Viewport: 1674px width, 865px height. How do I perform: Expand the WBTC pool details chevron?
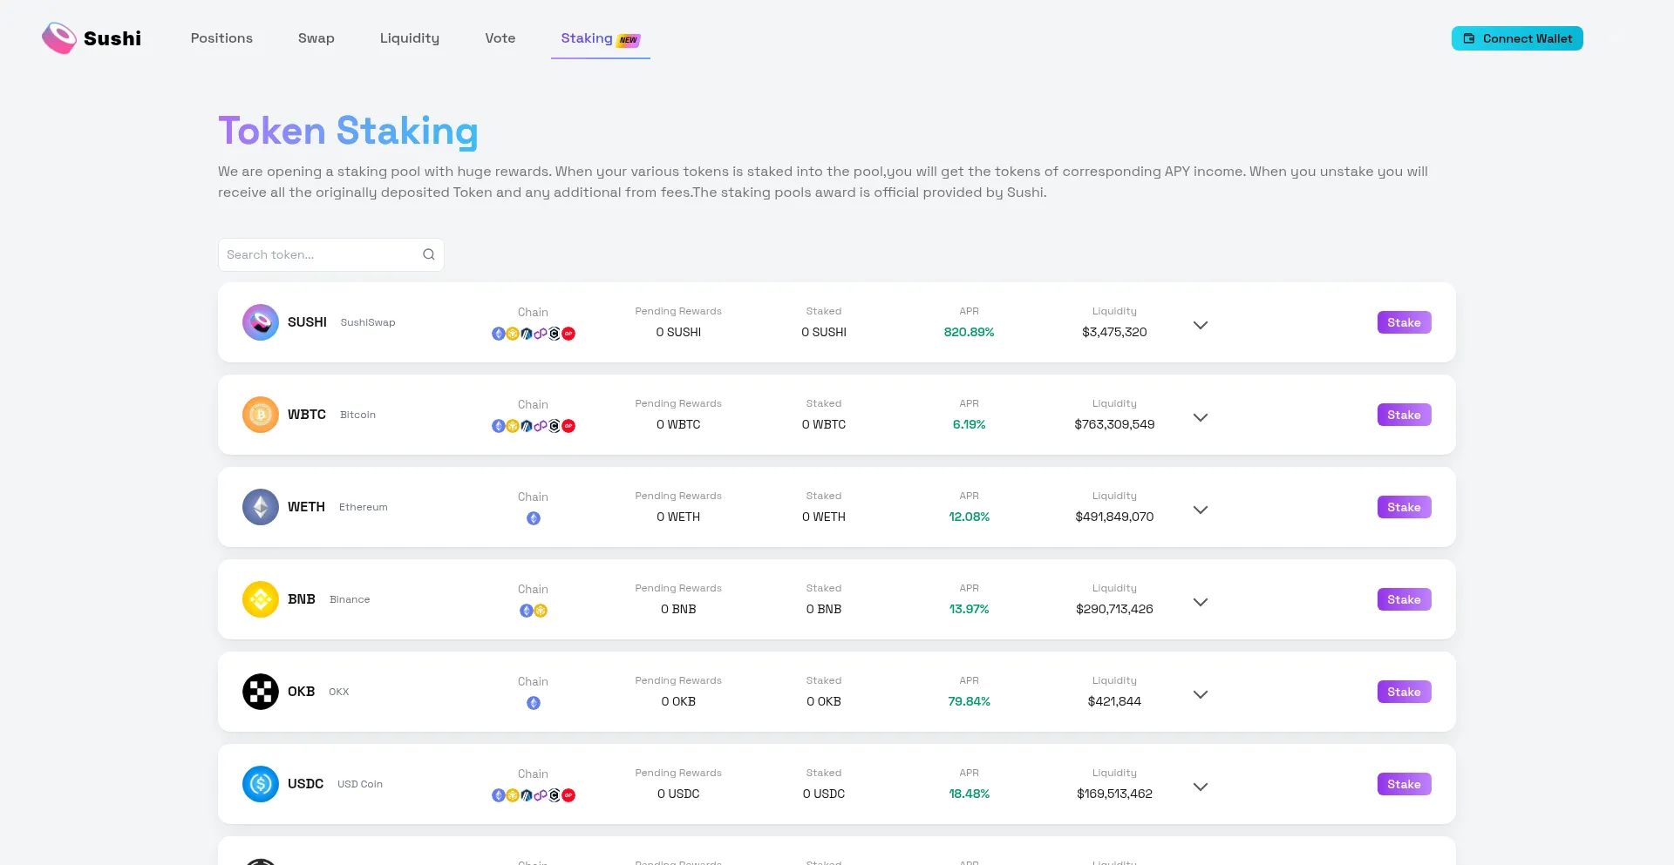[x=1201, y=417]
